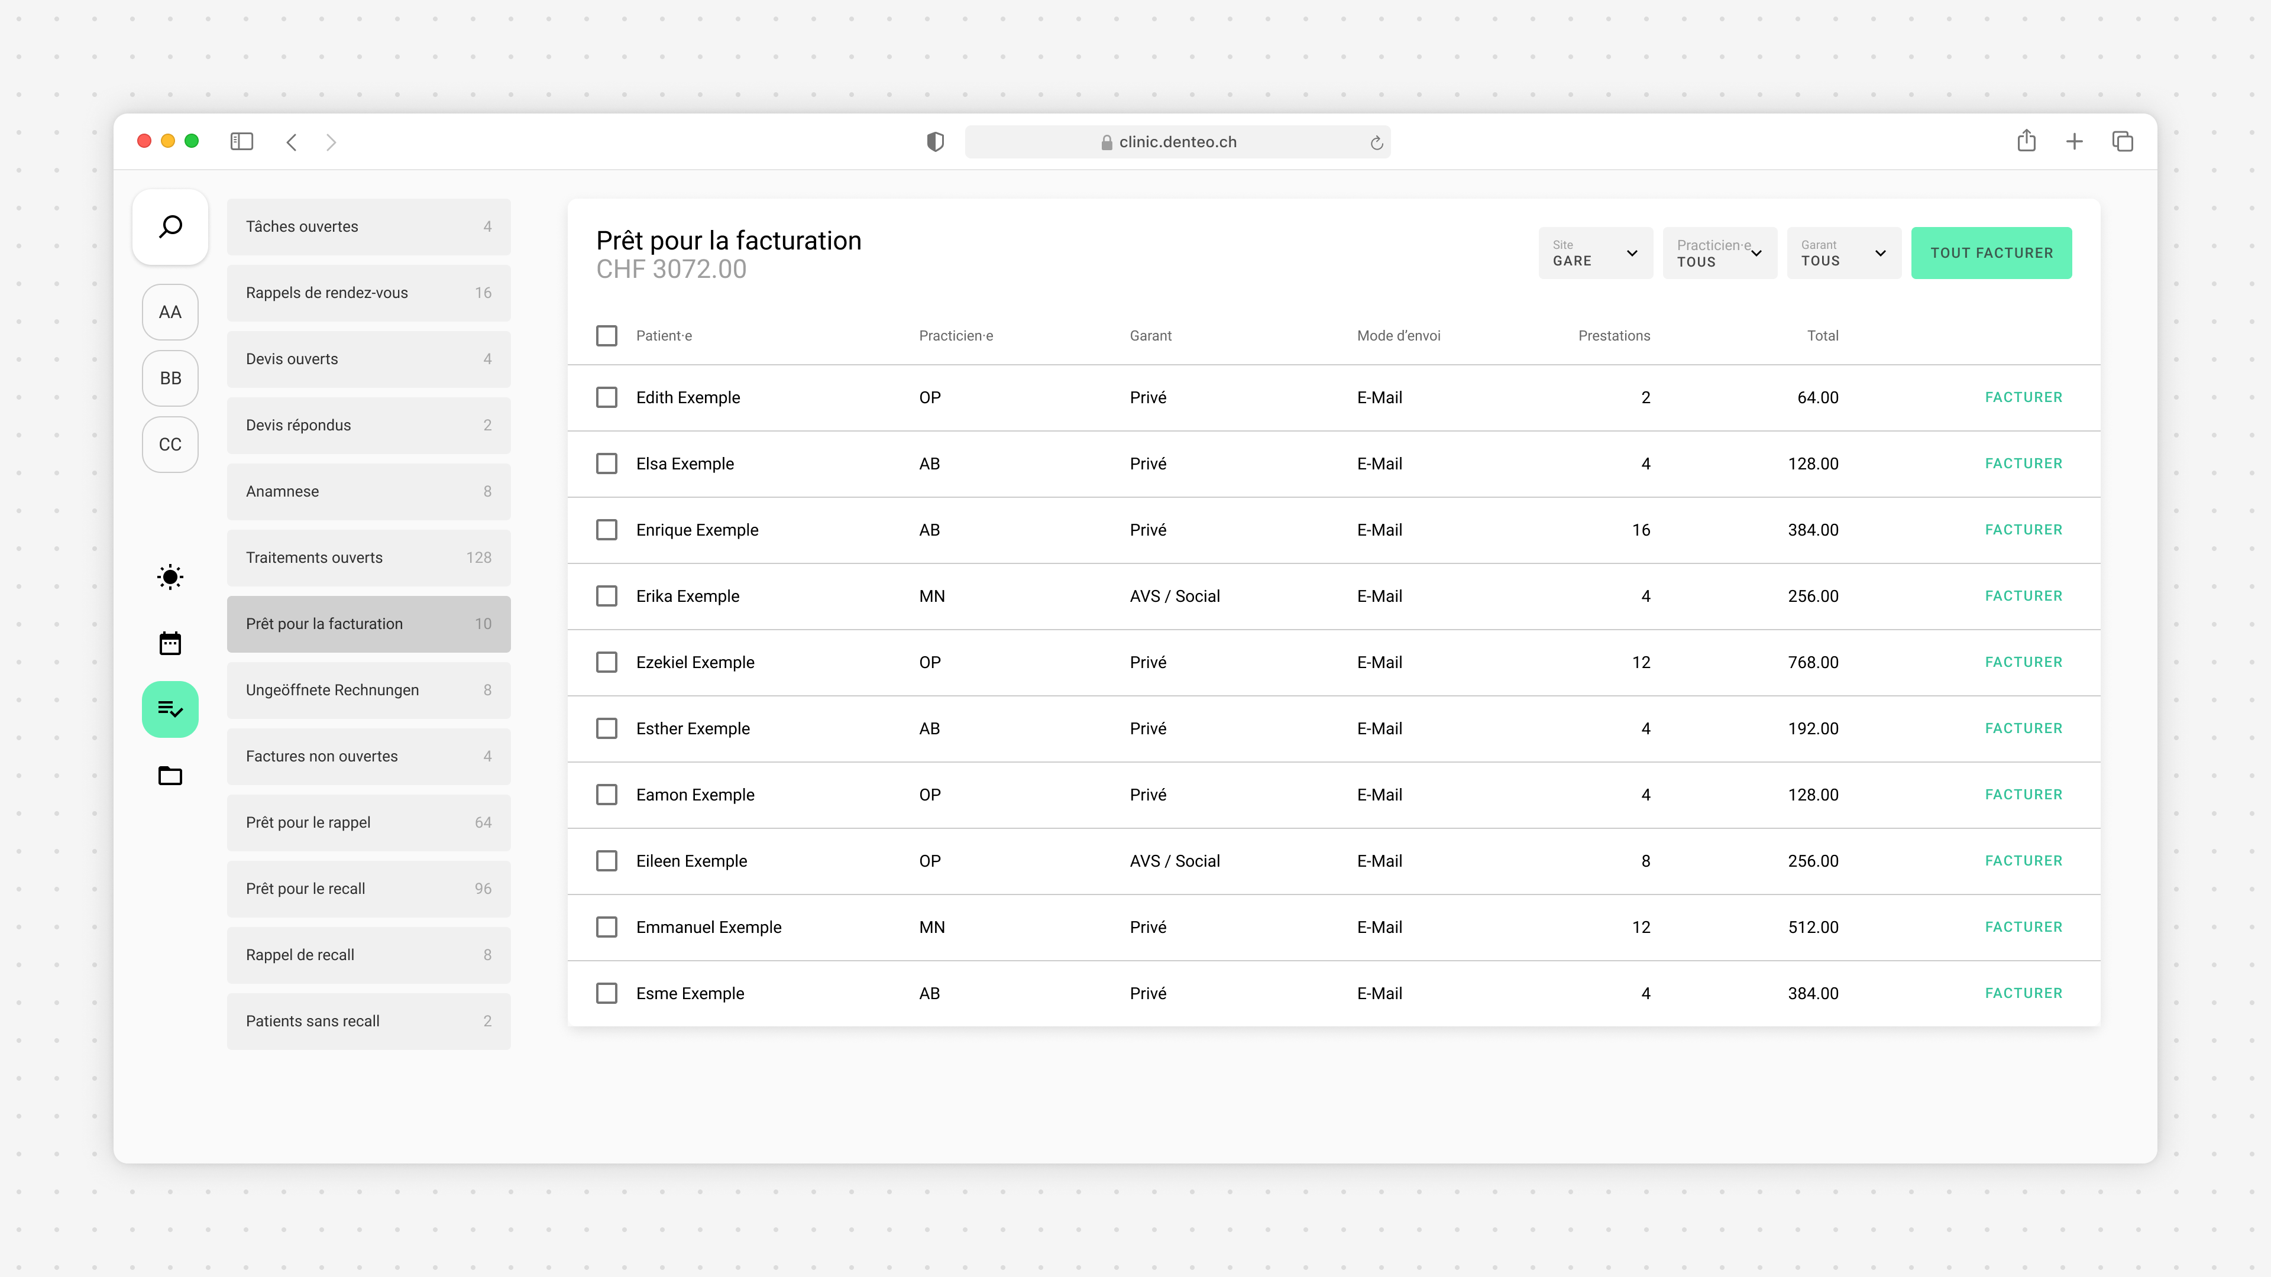The image size is (2271, 1277).
Task: Open the folder icon in sidebar
Action: point(170,776)
